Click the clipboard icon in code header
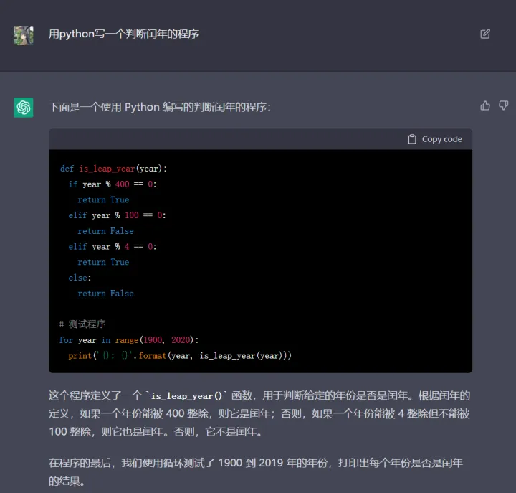 412,139
